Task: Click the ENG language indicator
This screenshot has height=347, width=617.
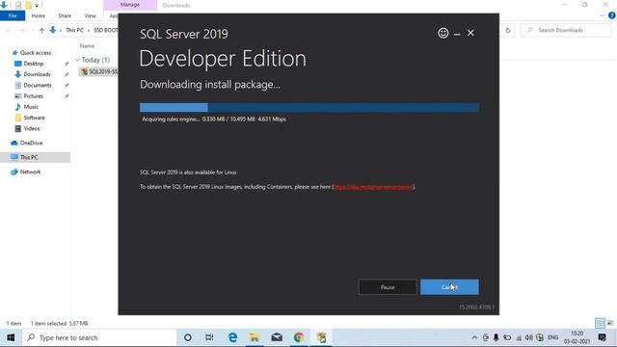Action: [x=552, y=337]
